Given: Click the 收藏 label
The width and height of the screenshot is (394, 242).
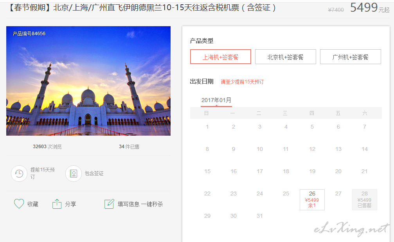Looking at the screenshot, I should (33, 204).
